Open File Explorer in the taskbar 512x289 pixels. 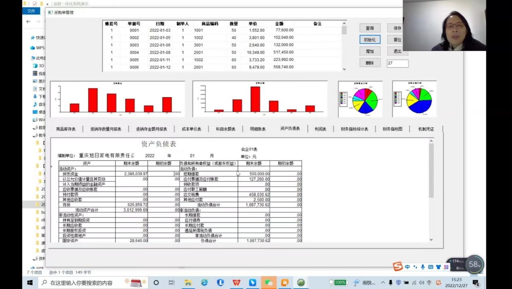[188, 283]
